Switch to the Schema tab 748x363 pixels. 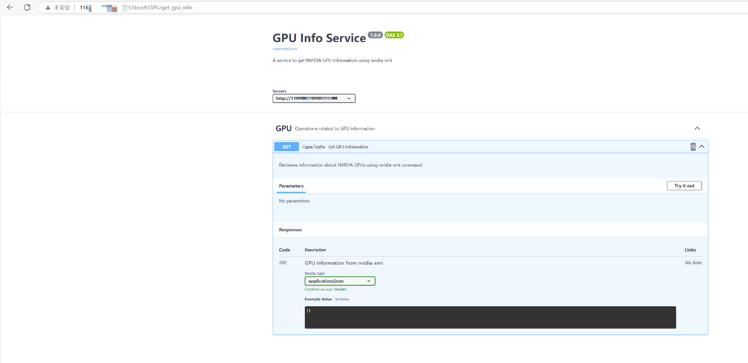click(342, 299)
